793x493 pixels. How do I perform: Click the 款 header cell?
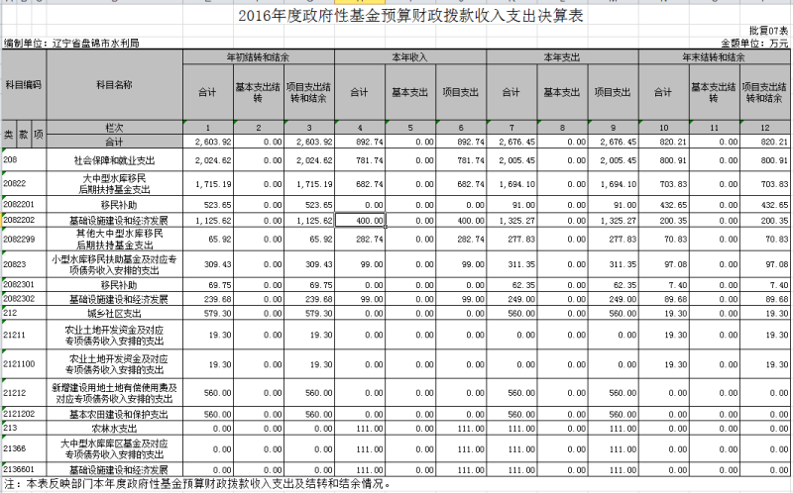pos(23,135)
